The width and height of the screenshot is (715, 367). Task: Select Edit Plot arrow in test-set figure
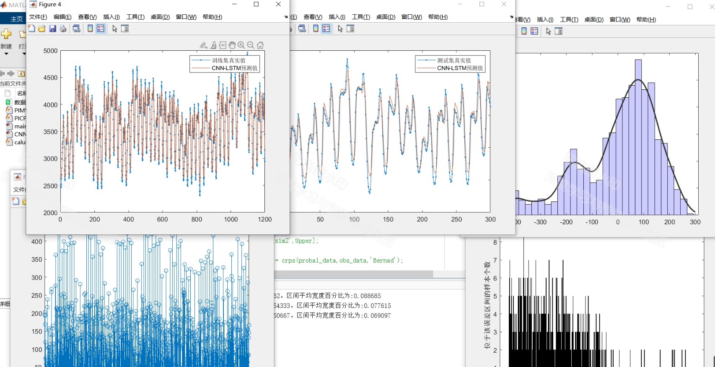(x=340, y=29)
